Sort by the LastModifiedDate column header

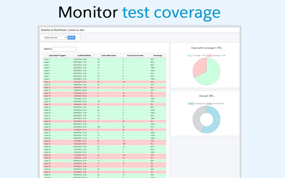[x=85, y=56]
